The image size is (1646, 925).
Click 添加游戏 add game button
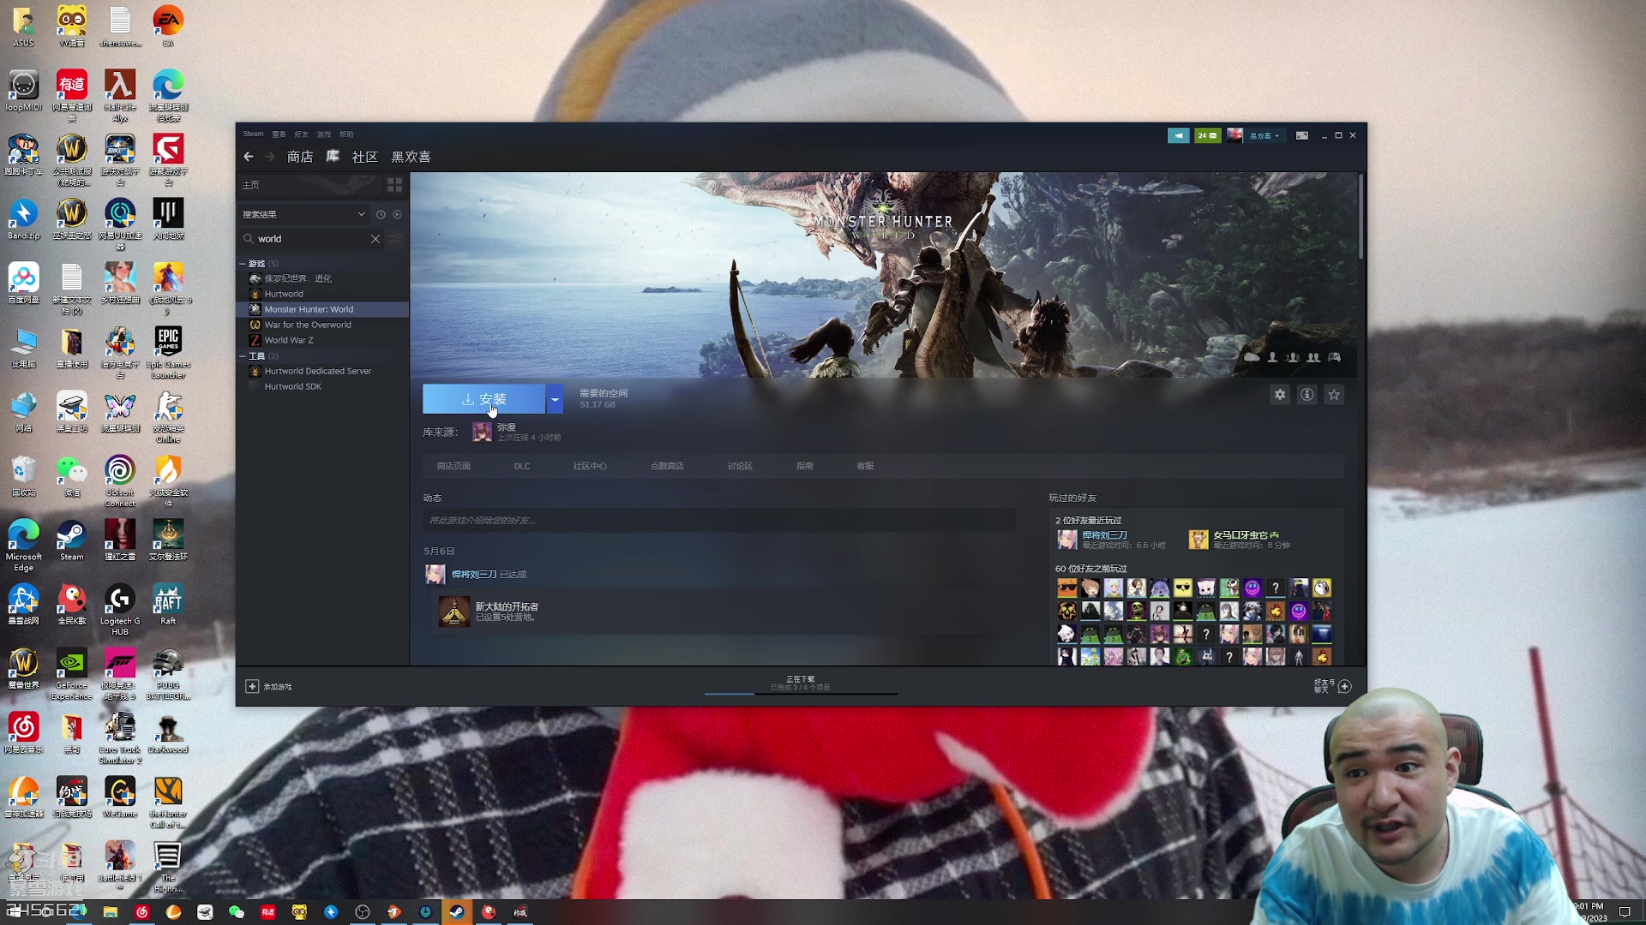pyautogui.click(x=269, y=687)
